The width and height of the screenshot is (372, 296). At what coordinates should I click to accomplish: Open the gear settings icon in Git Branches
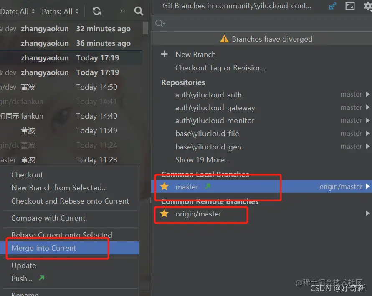tap(368, 6)
